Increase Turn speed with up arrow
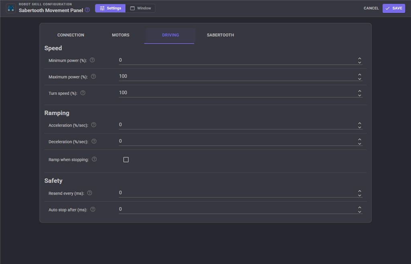This screenshot has width=411, height=264. [360, 91]
